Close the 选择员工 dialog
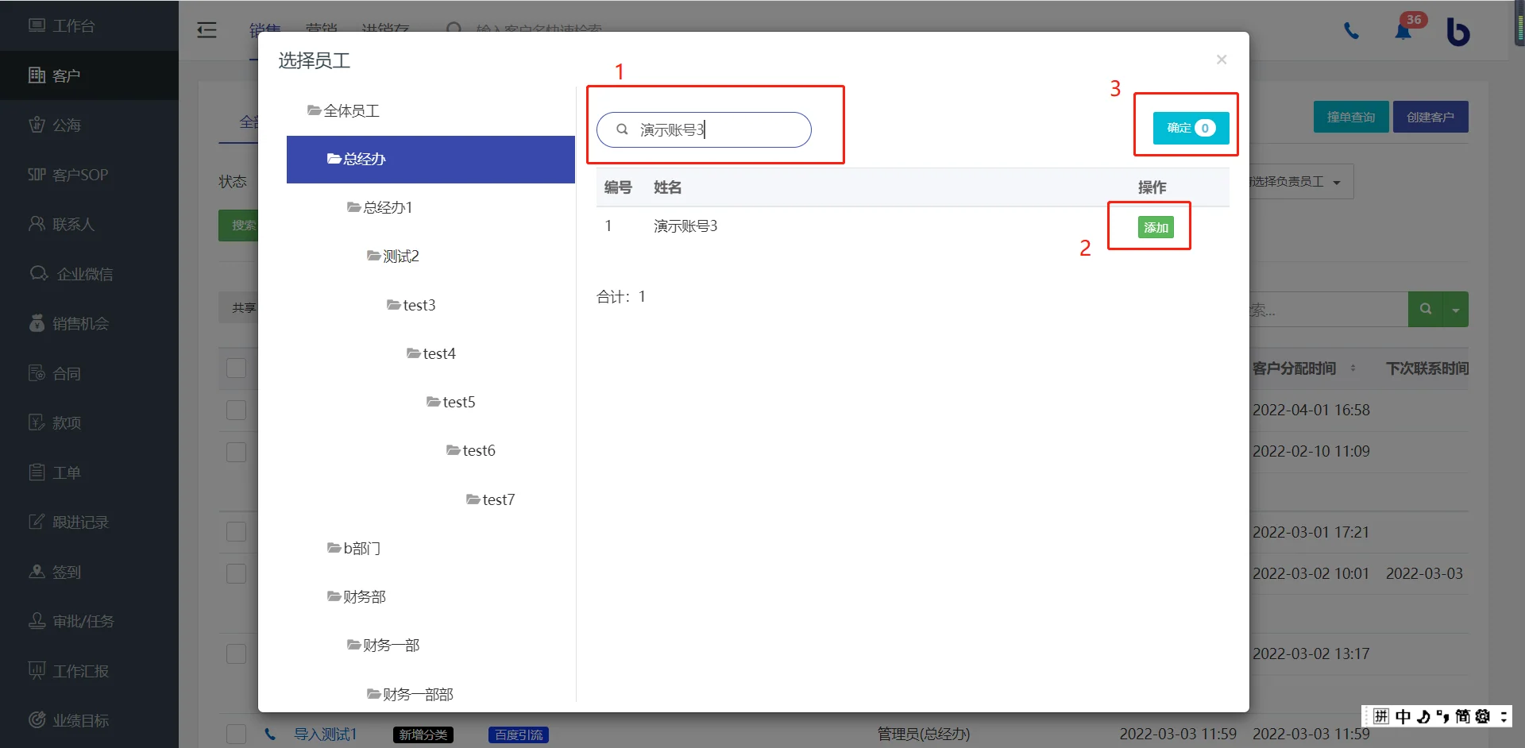1525x748 pixels. pos(1222,60)
